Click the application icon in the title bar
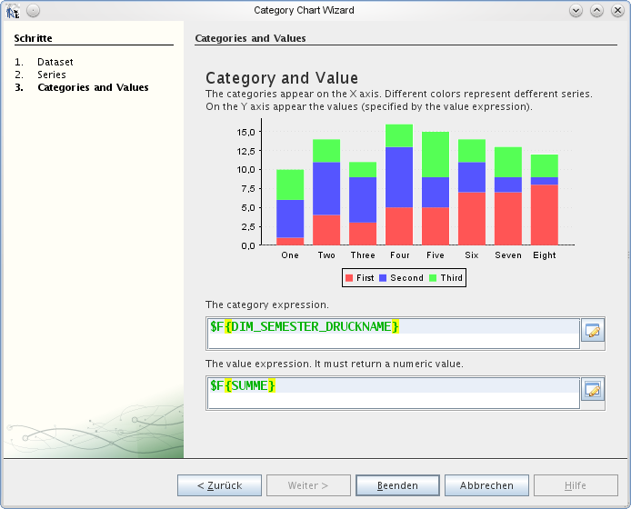631x509 pixels. click(x=12, y=10)
